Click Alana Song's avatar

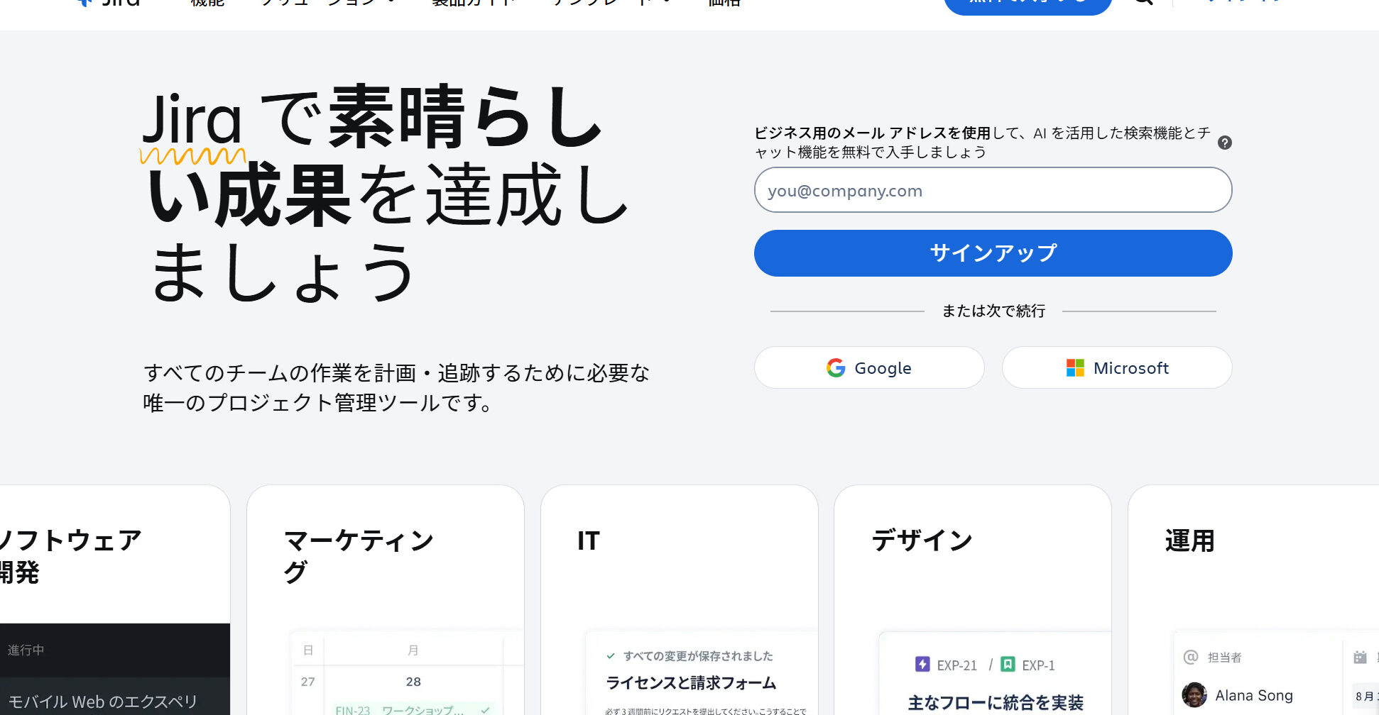tap(1194, 695)
